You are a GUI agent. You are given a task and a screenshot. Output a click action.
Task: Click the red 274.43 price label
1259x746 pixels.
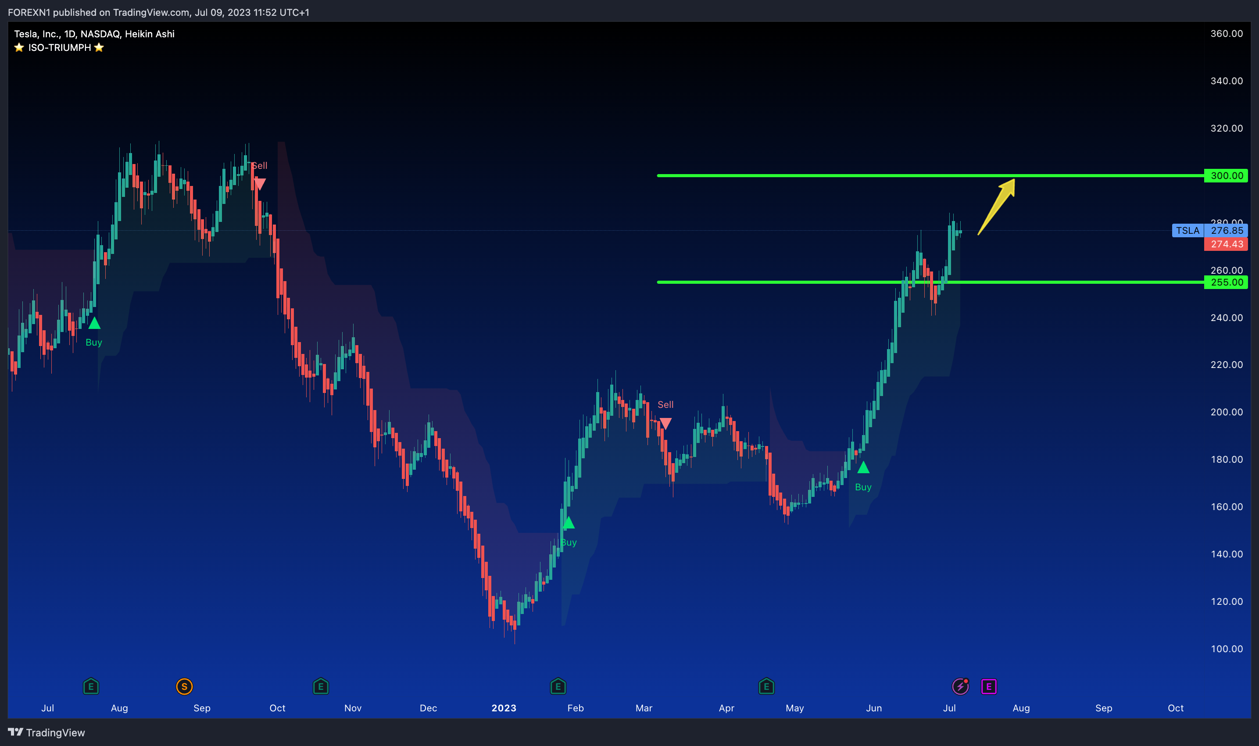click(x=1226, y=244)
